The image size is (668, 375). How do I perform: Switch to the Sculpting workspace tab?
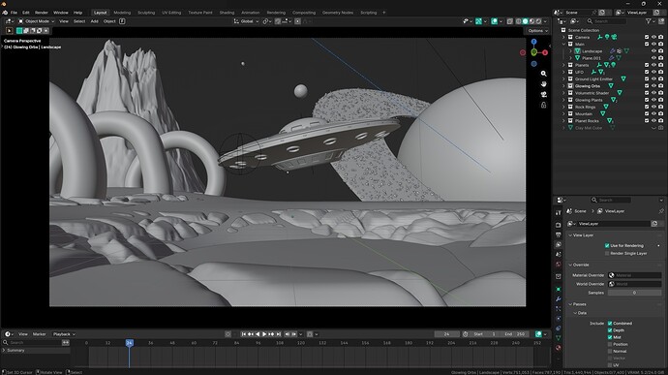coord(146,13)
